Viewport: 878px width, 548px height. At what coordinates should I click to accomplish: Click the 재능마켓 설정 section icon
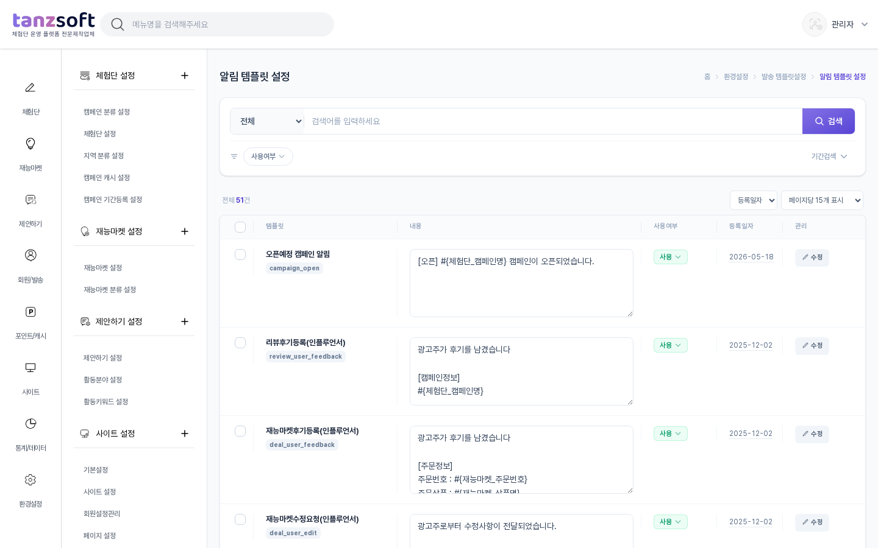pyautogui.click(x=85, y=231)
